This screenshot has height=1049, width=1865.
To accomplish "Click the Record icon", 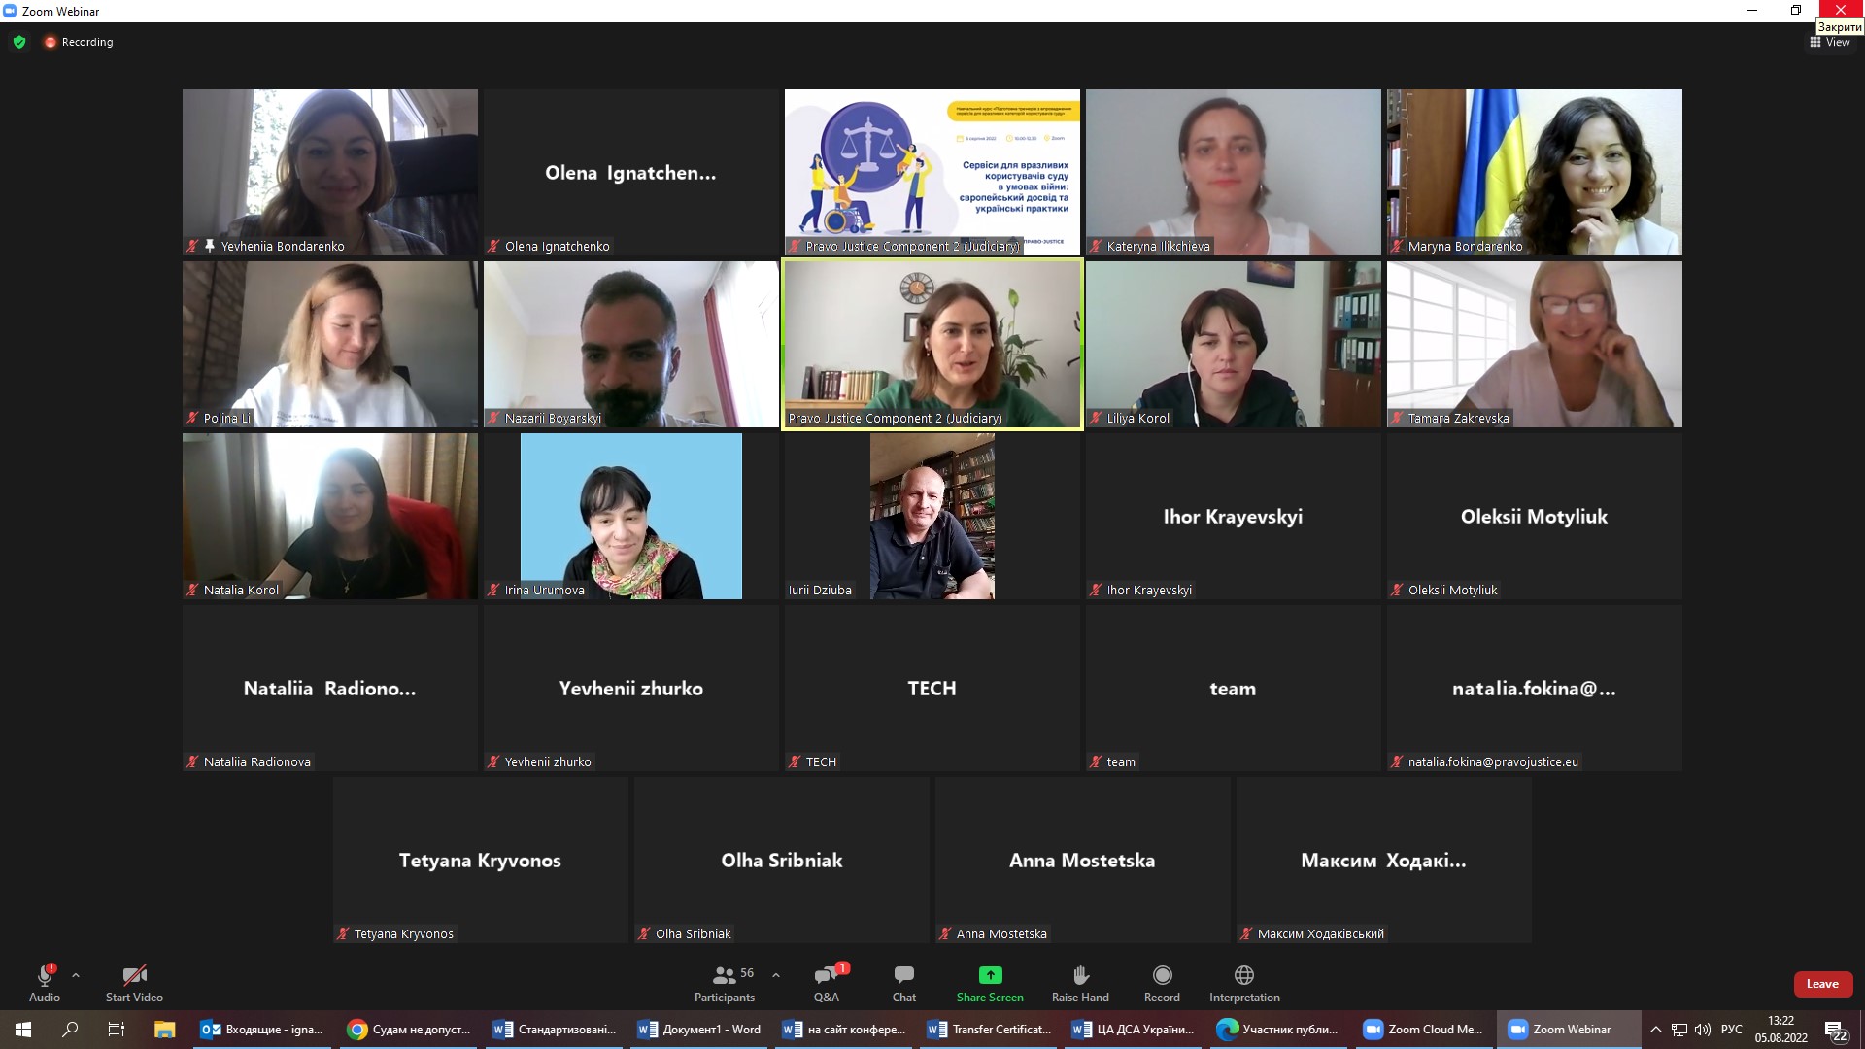I will click(x=1162, y=975).
